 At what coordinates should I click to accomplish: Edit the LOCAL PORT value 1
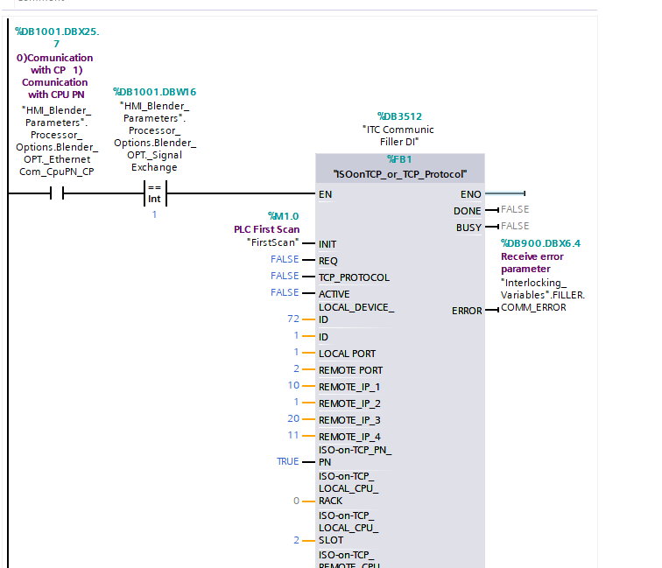point(296,352)
